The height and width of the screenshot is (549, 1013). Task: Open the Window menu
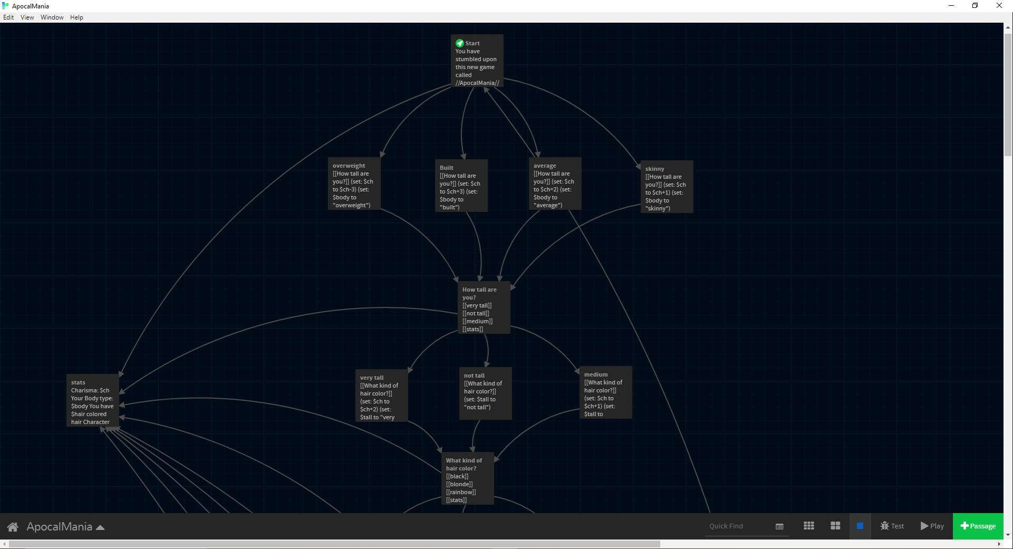(52, 17)
